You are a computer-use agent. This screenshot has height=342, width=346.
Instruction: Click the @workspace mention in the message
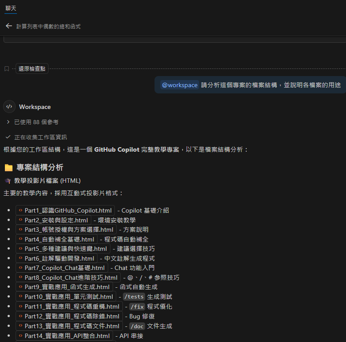click(179, 85)
